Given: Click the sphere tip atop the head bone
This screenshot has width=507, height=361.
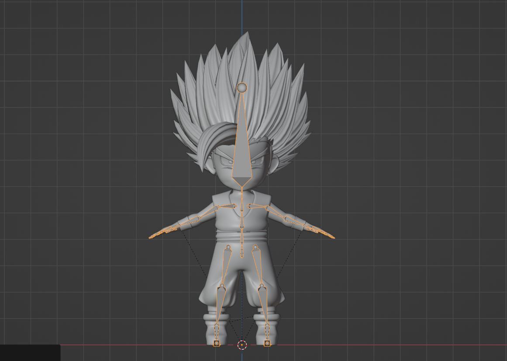Looking at the screenshot, I should (x=242, y=87).
